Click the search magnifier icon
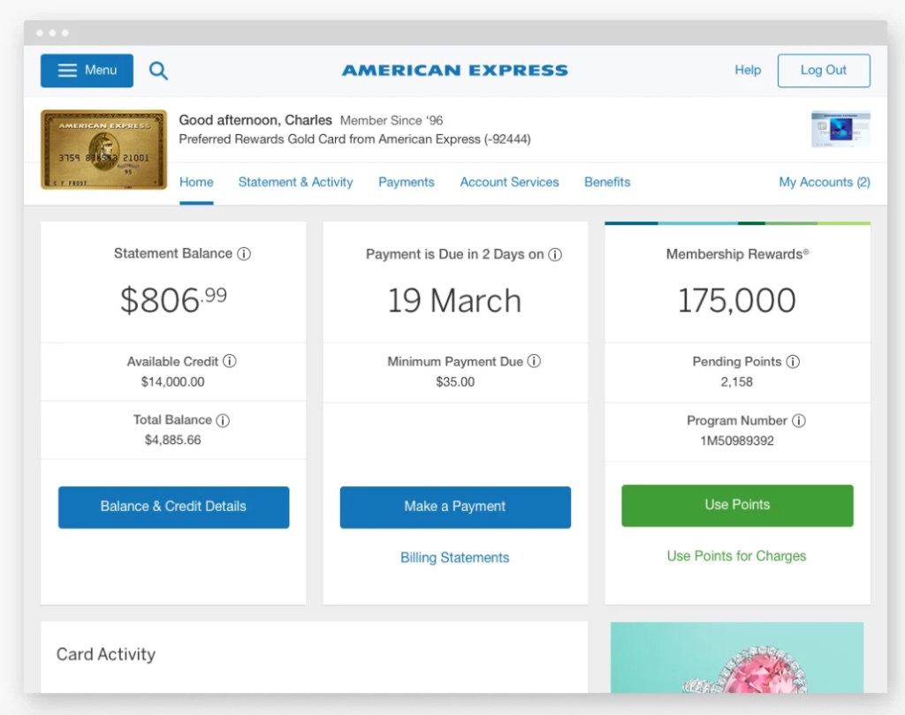Viewport: 905px width, 715px height. pos(158,70)
